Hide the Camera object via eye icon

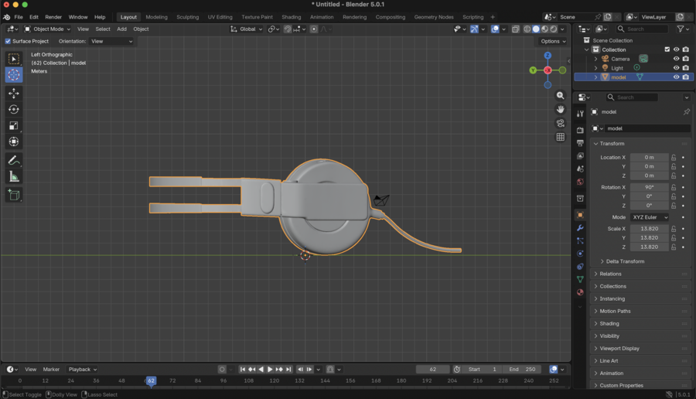[x=676, y=59]
